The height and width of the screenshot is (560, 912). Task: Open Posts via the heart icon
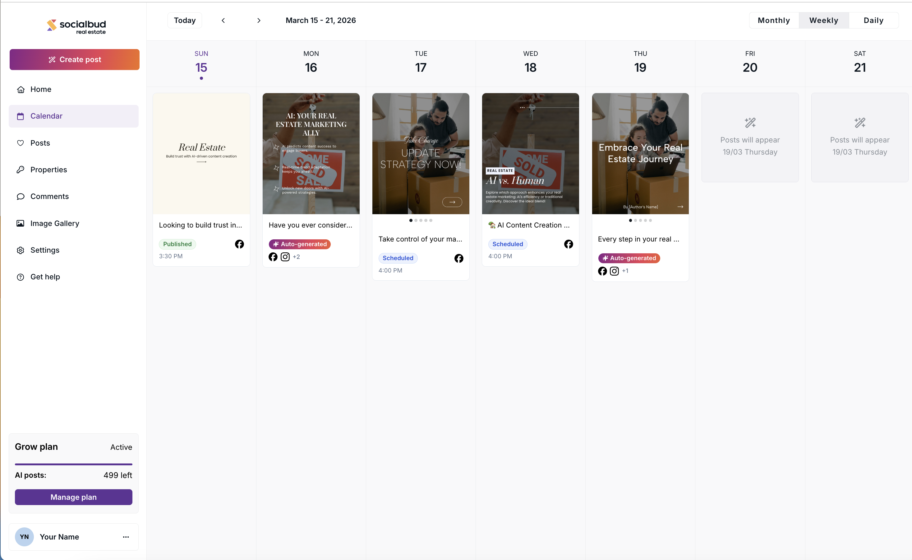point(21,143)
